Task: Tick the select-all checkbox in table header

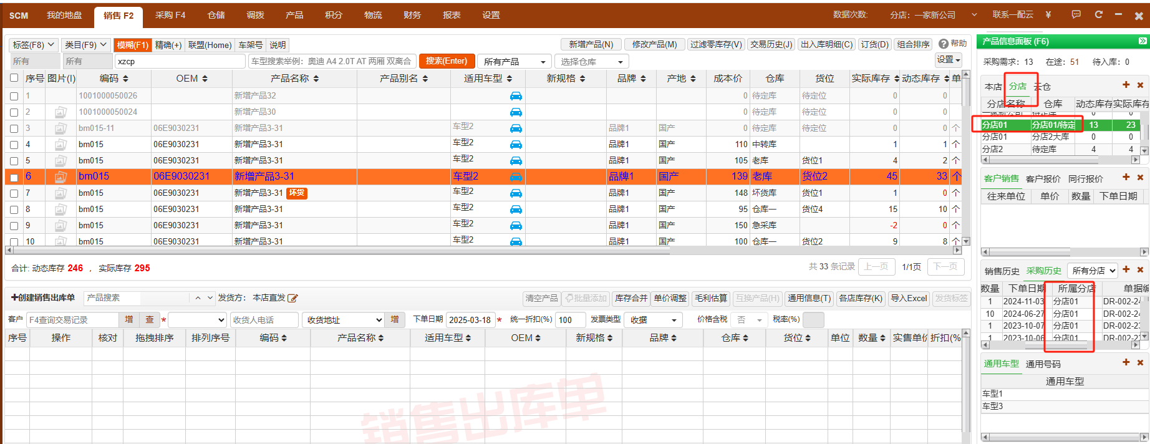Action: (14, 78)
